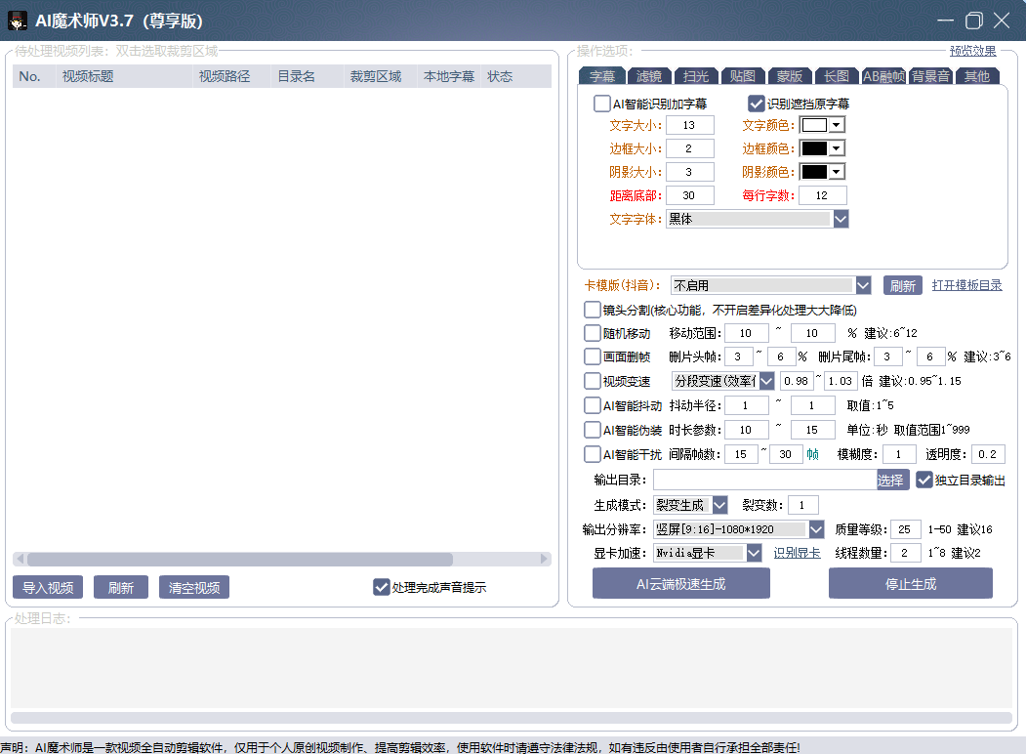Open the 背景音 tab
1026x754 pixels.
tap(931, 75)
